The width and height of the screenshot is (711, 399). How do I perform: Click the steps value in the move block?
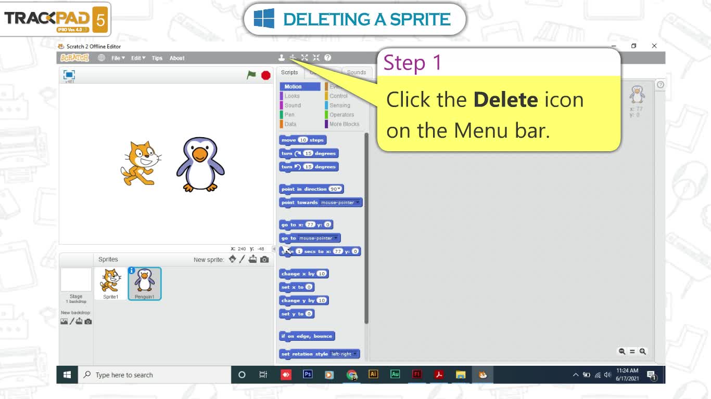(303, 140)
